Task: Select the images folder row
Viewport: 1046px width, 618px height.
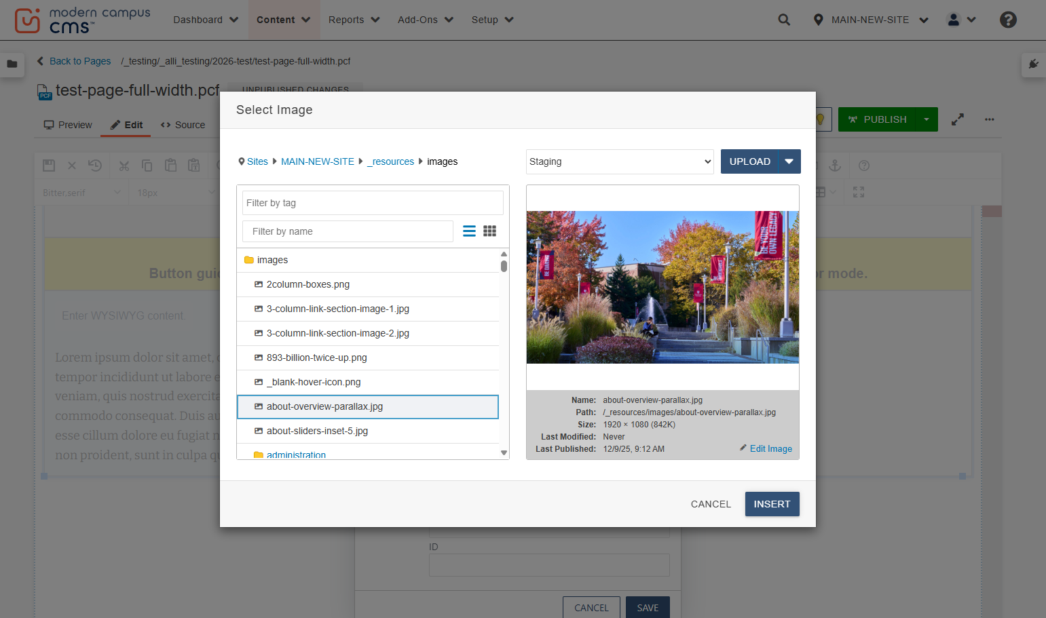Action: coord(368,260)
